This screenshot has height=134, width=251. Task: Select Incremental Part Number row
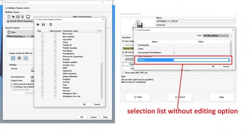[x=183, y=52]
